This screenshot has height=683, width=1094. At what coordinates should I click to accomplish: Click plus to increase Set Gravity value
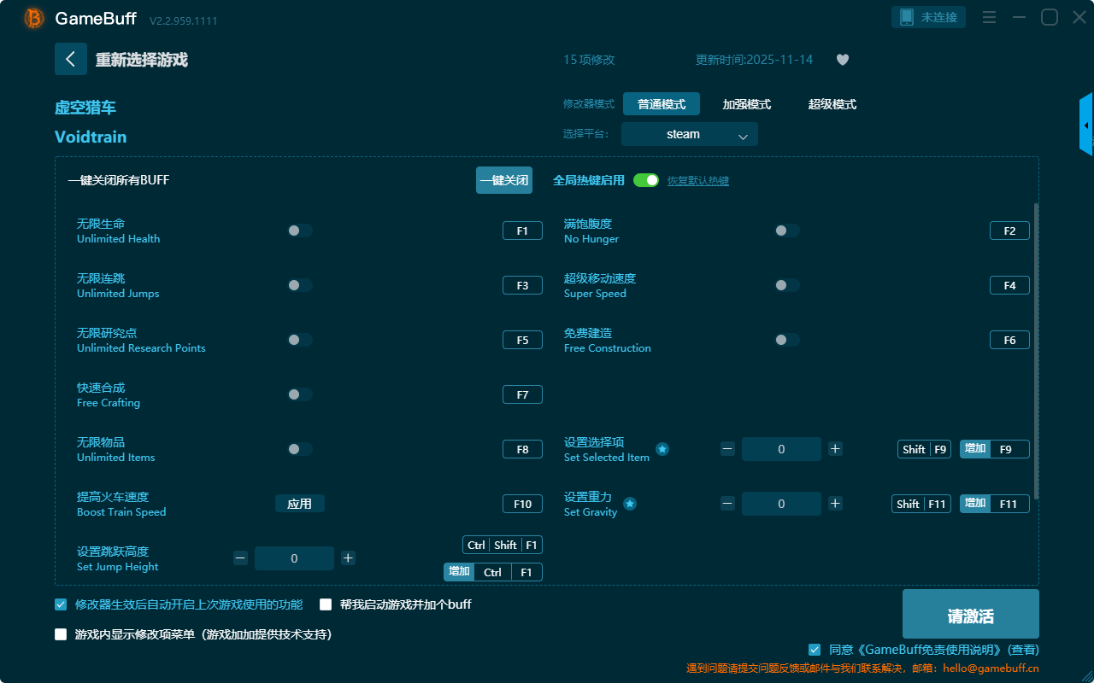click(835, 504)
